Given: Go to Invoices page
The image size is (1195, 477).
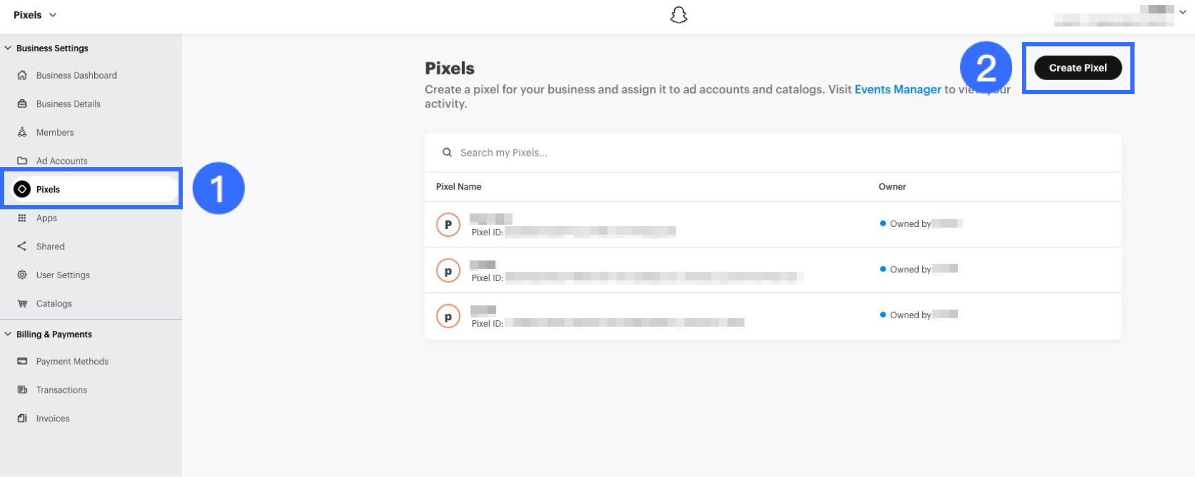Looking at the screenshot, I should [x=53, y=419].
